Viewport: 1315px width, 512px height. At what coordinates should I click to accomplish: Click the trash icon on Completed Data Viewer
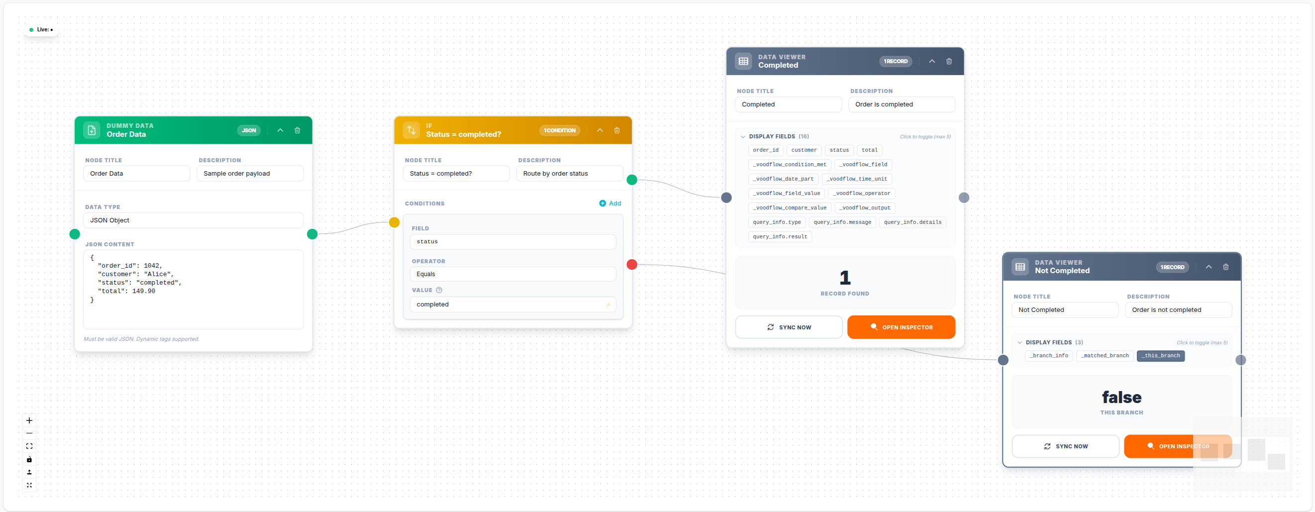pyautogui.click(x=949, y=61)
